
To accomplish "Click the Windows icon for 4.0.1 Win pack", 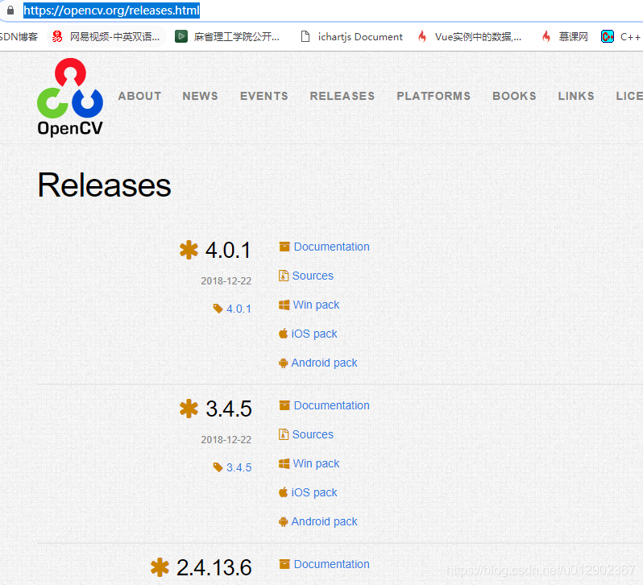I will (284, 305).
